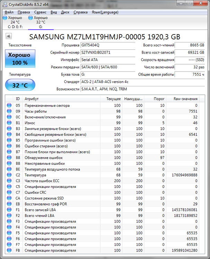Click raw value 176094969888
Viewport: 210px width, 259px height.
click(184, 175)
